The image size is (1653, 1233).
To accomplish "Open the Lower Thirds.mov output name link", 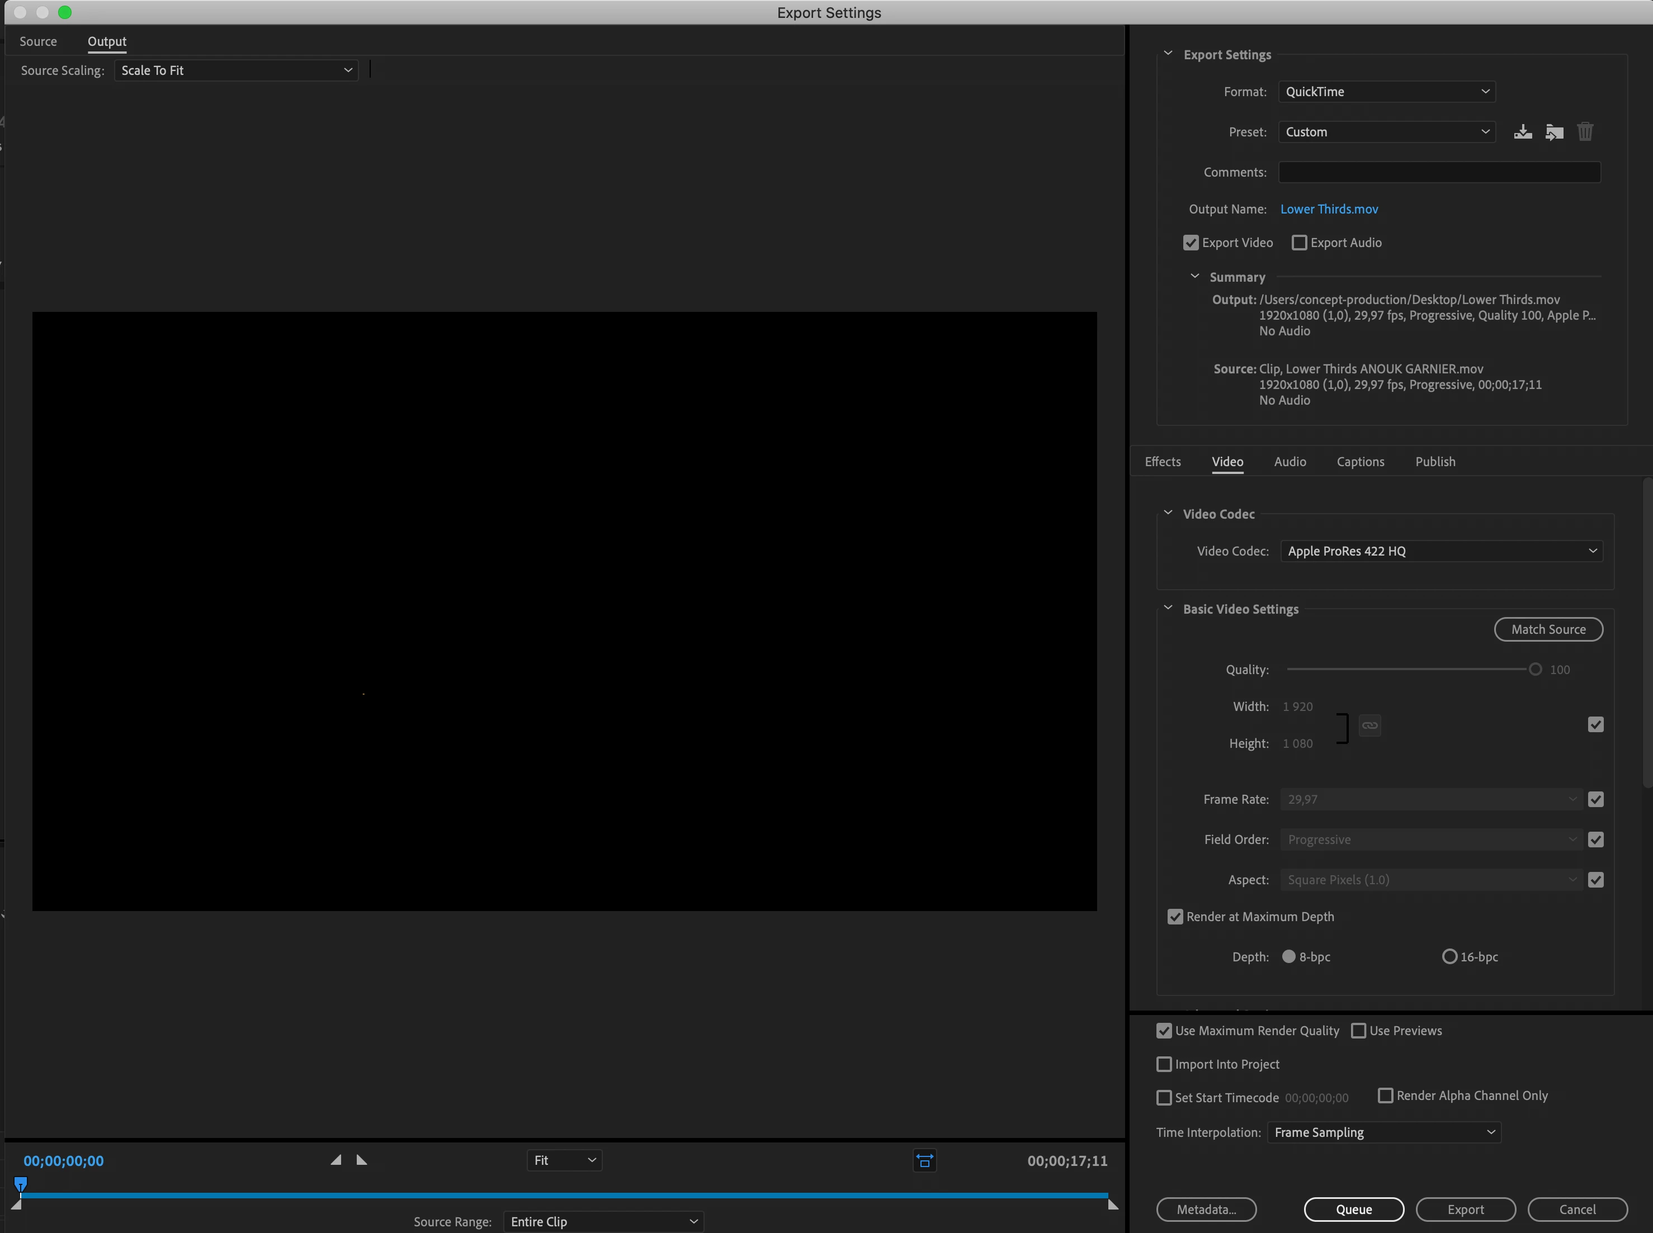I will pyautogui.click(x=1329, y=209).
